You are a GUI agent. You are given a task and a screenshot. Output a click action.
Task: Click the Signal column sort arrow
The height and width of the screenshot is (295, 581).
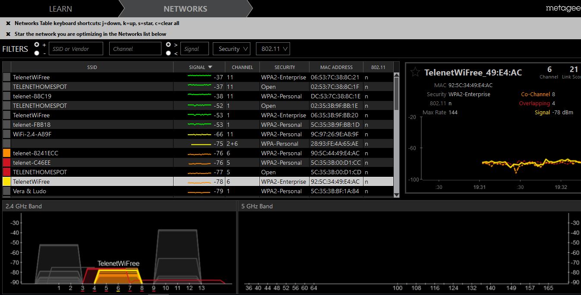click(210, 67)
